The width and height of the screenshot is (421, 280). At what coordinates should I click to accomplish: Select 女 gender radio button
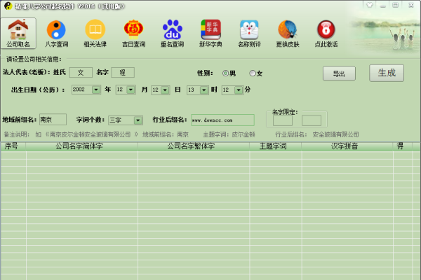coord(253,73)
